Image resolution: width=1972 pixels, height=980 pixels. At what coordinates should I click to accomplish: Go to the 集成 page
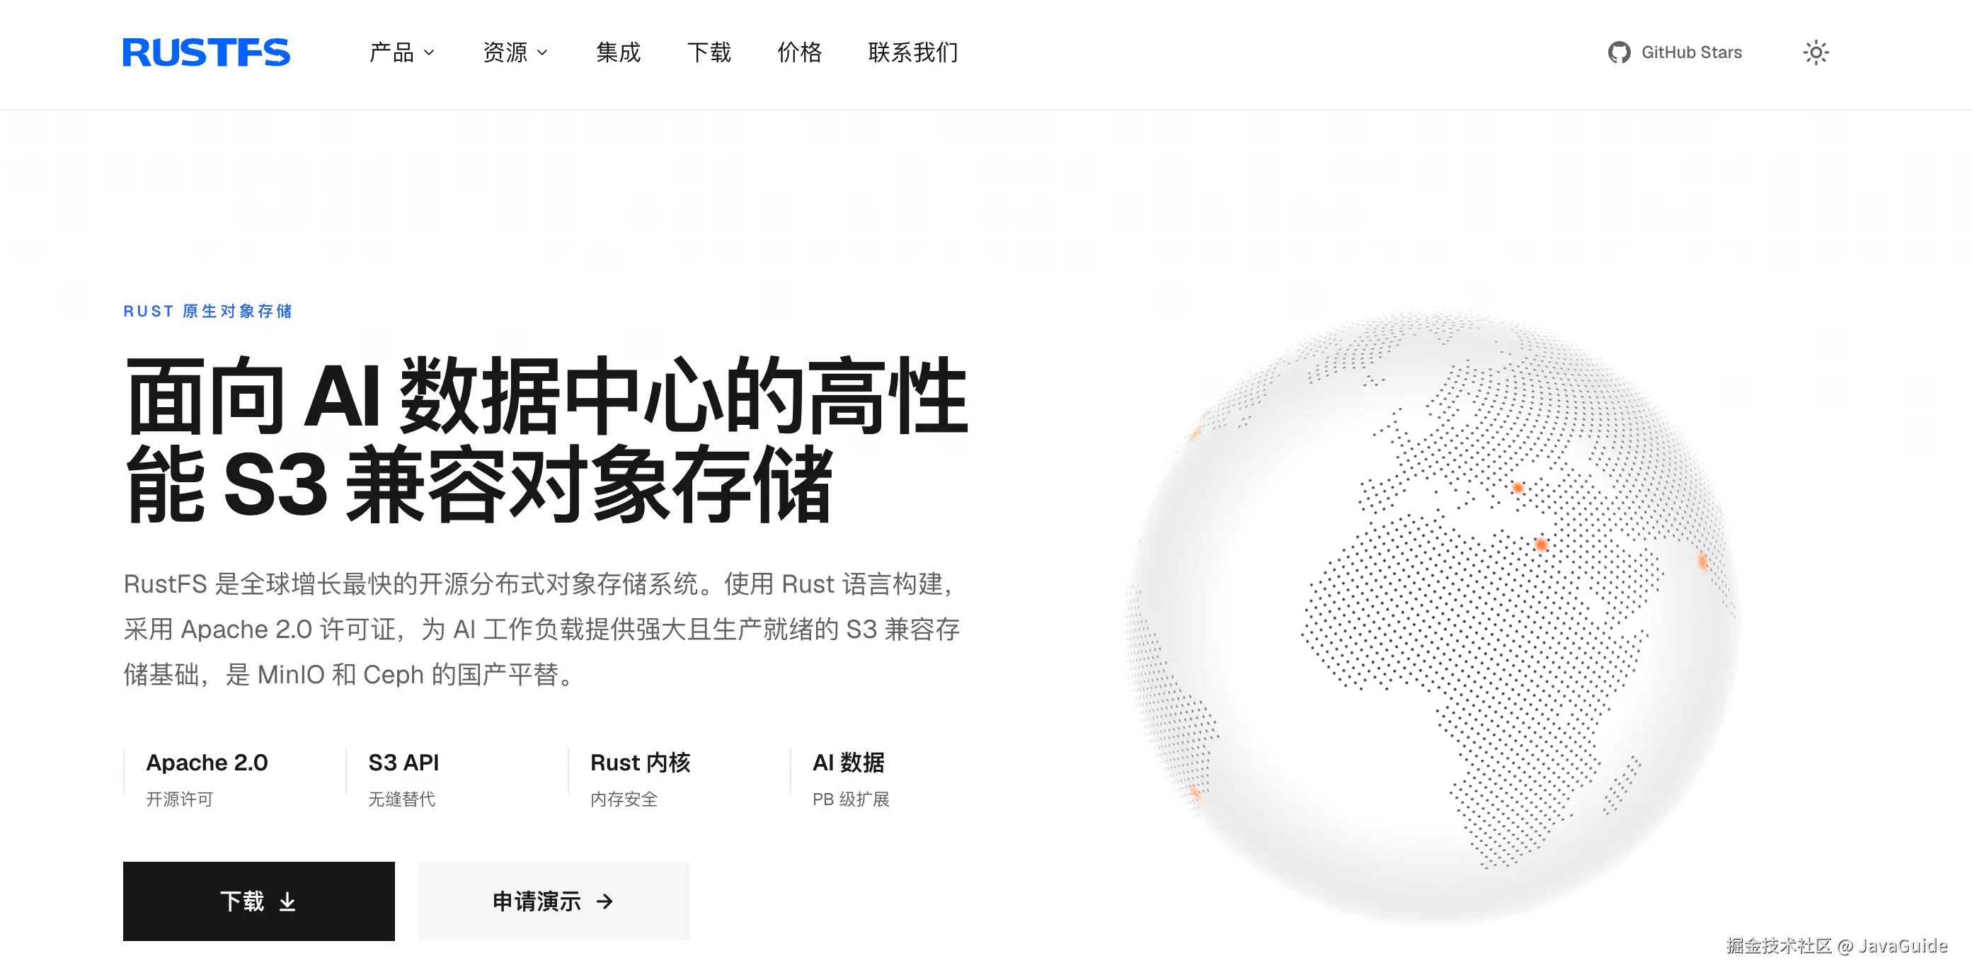pyautogui.click(x=618, y=52)
